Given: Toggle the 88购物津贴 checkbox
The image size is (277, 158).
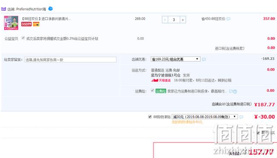Looking at the screenshot, I should [x=150, y=117].
